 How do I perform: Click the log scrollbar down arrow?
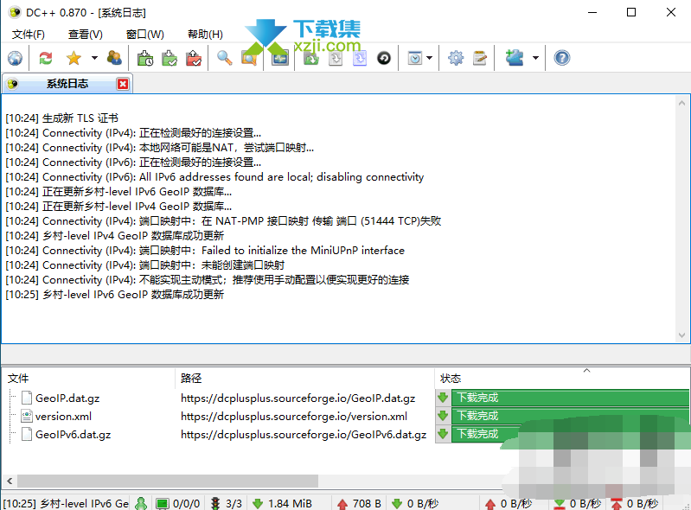pyautogui.click(x=681, y=335)
